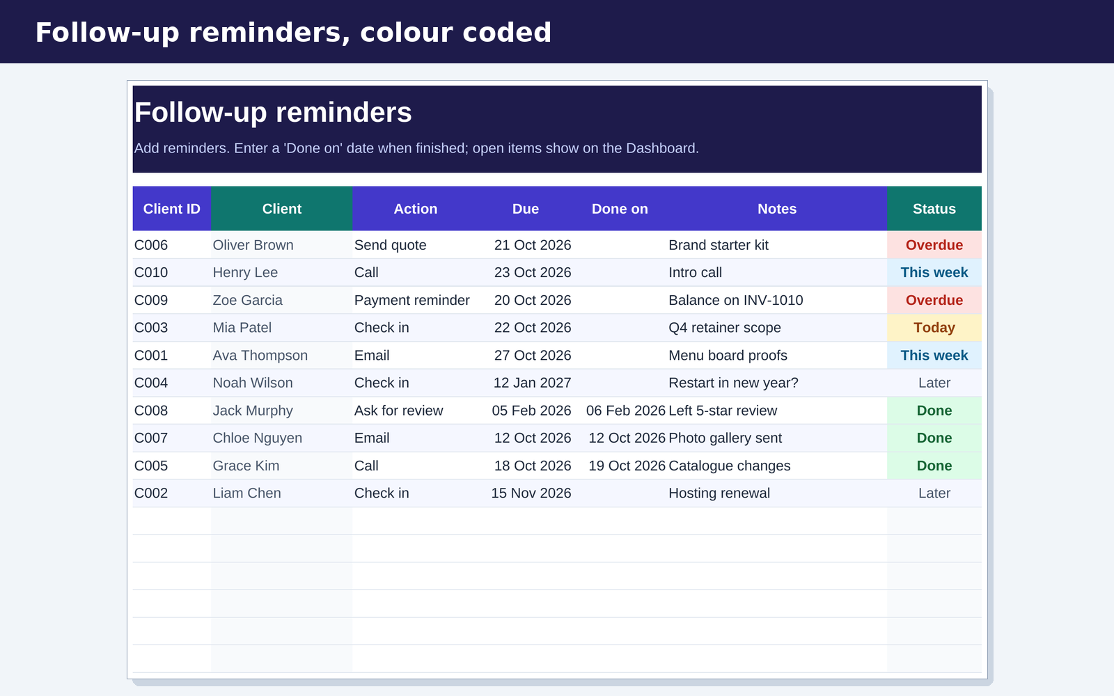Click Balance on INV-1010 note
Viewport: 1114px width, 696px height.
pos(777,300)
